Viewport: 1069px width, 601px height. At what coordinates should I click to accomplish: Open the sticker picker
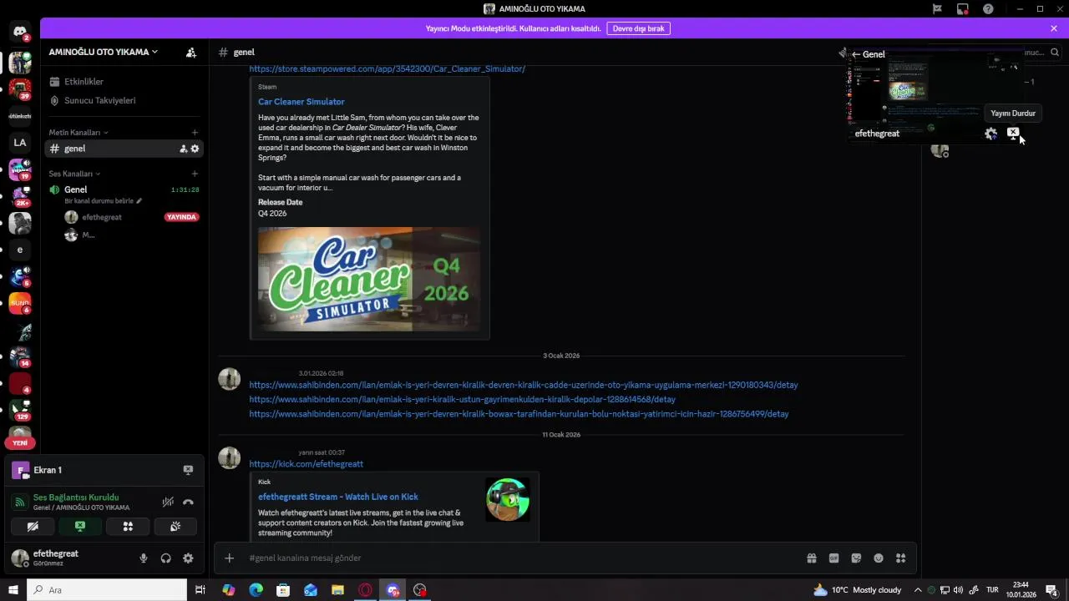coord(856,558)
